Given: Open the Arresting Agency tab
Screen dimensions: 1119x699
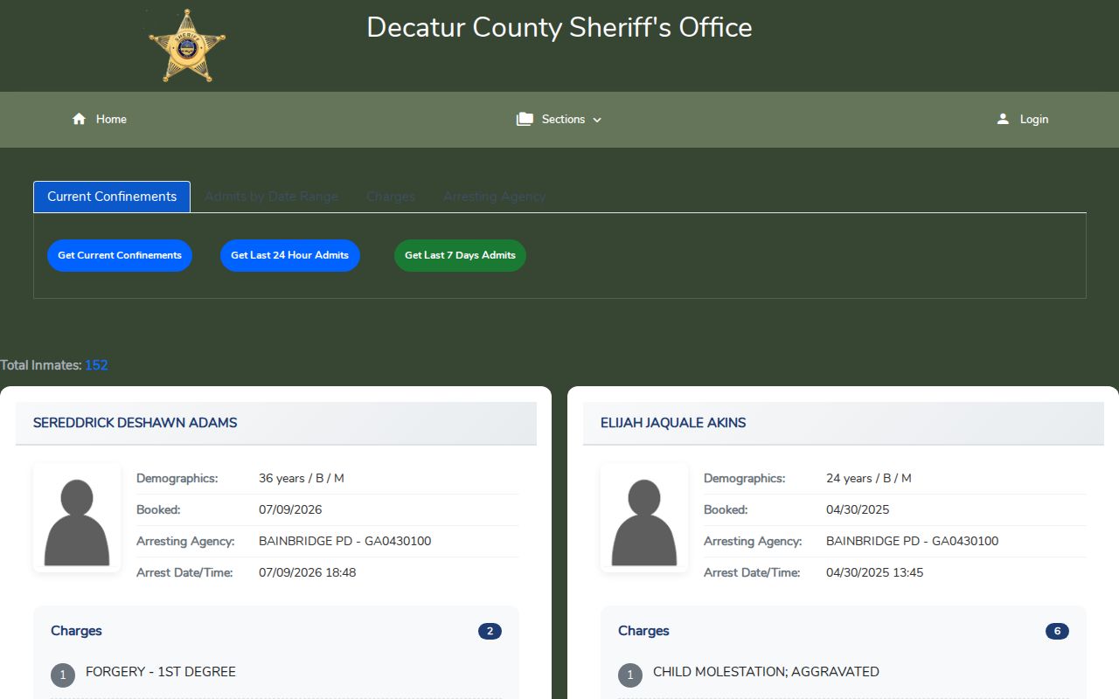Looking at the screenshot, I should 495,197.
